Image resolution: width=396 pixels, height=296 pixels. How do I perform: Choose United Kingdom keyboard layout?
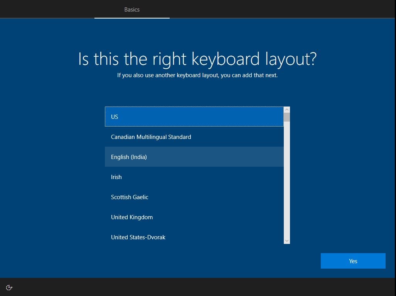[194, 217]
